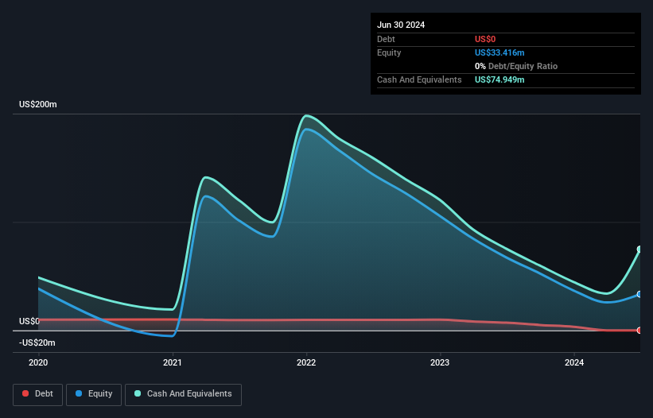Click the Debt value US$0 in tooltip

pos(485,39)
